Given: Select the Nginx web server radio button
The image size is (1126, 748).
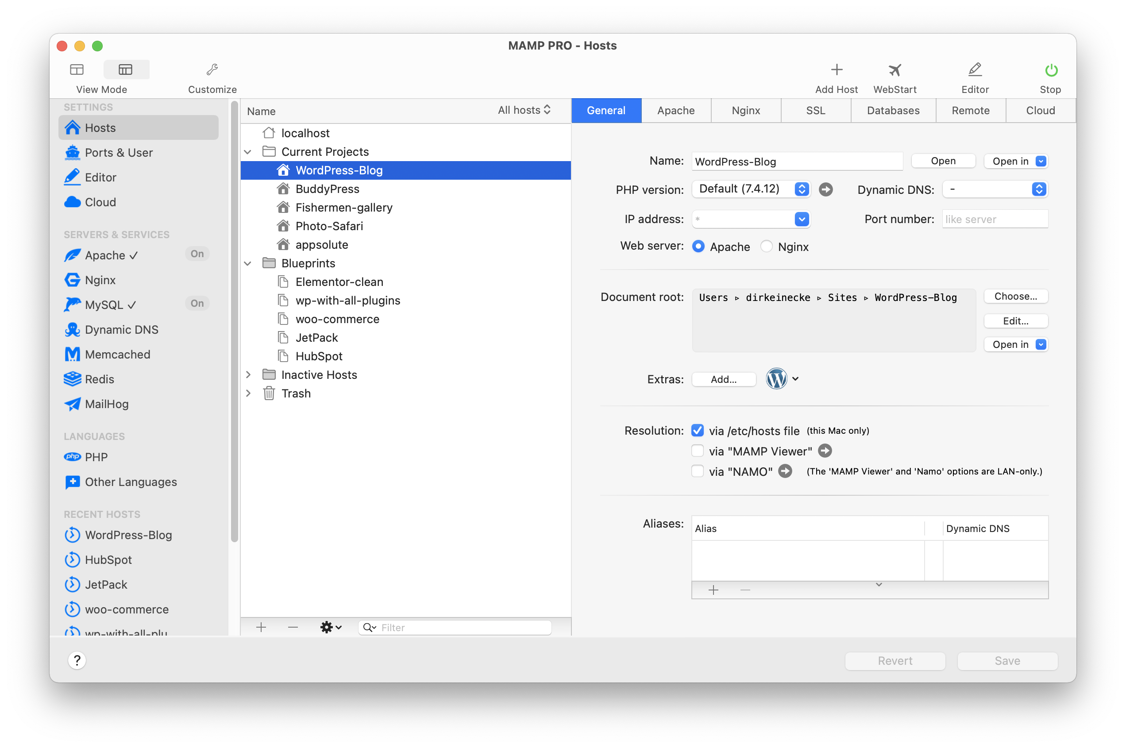Looking at the screenshot, I should coord(767,246).
